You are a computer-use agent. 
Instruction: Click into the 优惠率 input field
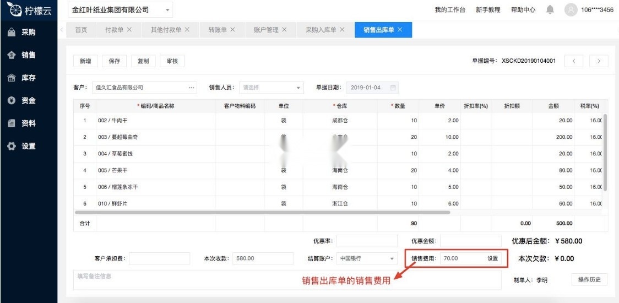[x=367, y=241]
